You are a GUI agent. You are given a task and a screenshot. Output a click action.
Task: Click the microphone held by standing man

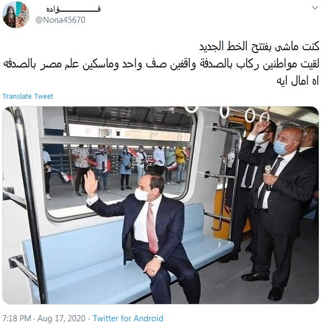click(268, 173)
